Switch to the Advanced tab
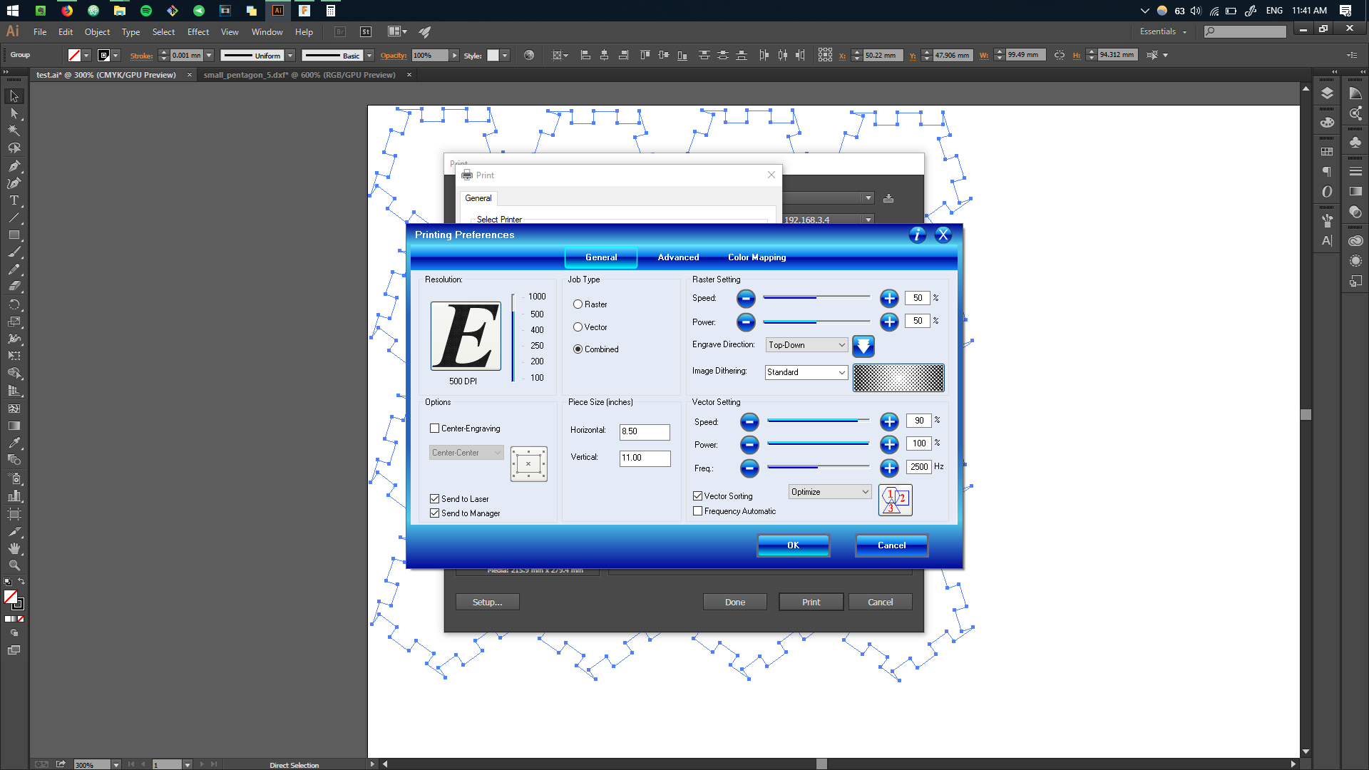The width and height of the screenshot is (1369, 770). pyautogui.click(x=678, y=257)
